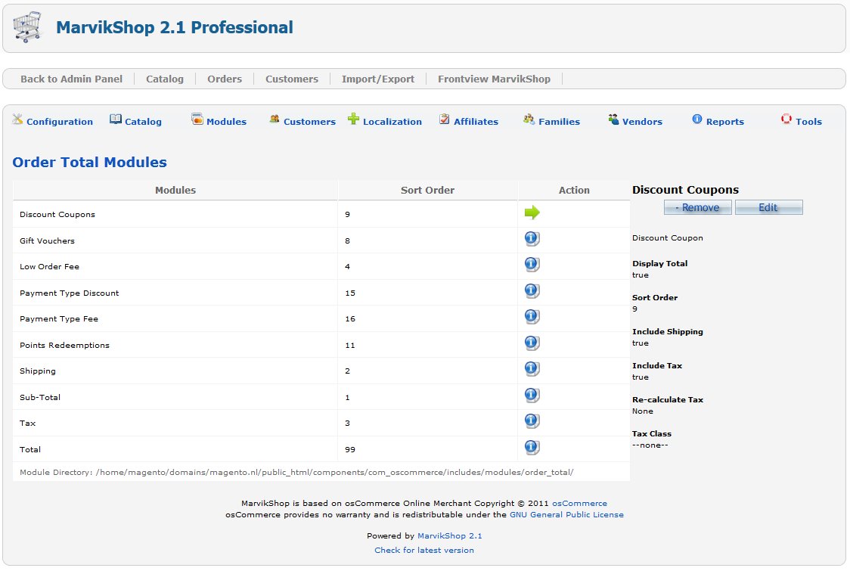Click the Modules column header
This screenshot has width=850, height=571.
point(175,191)
